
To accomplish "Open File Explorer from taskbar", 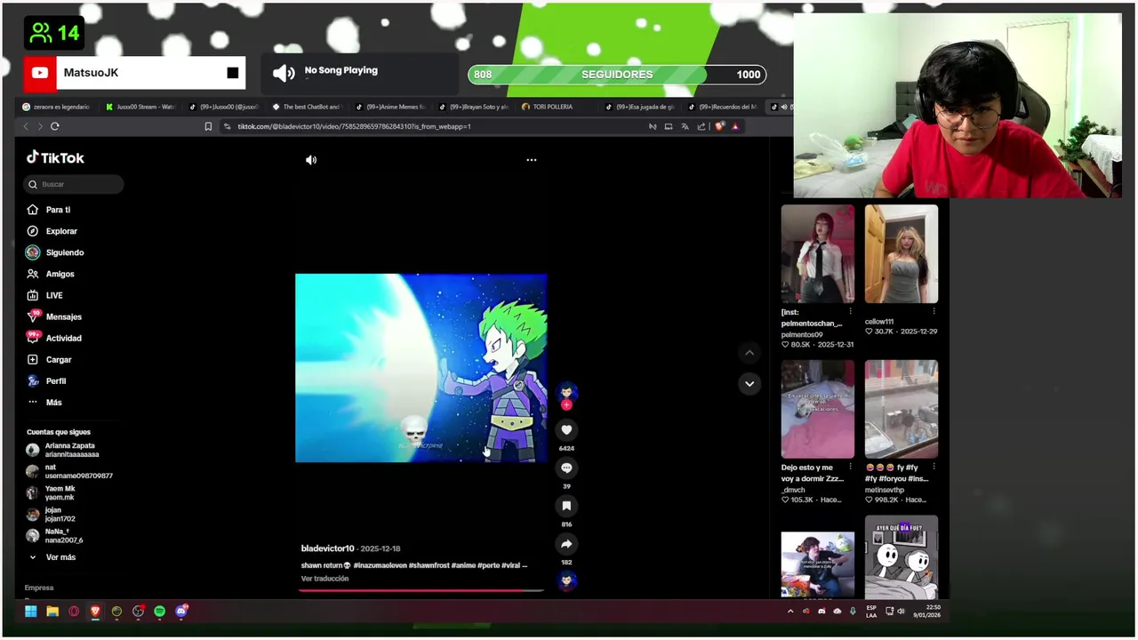I will tap(52, 612).
